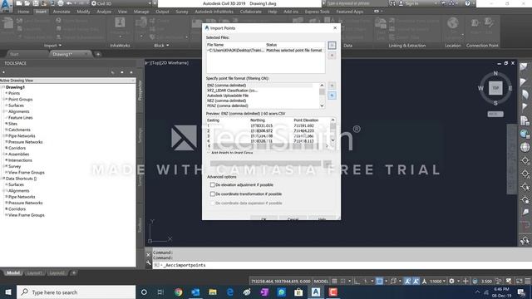Click the globe icon in right navigation toolbar
532x299 pixels.
click(x=525, y=147)
